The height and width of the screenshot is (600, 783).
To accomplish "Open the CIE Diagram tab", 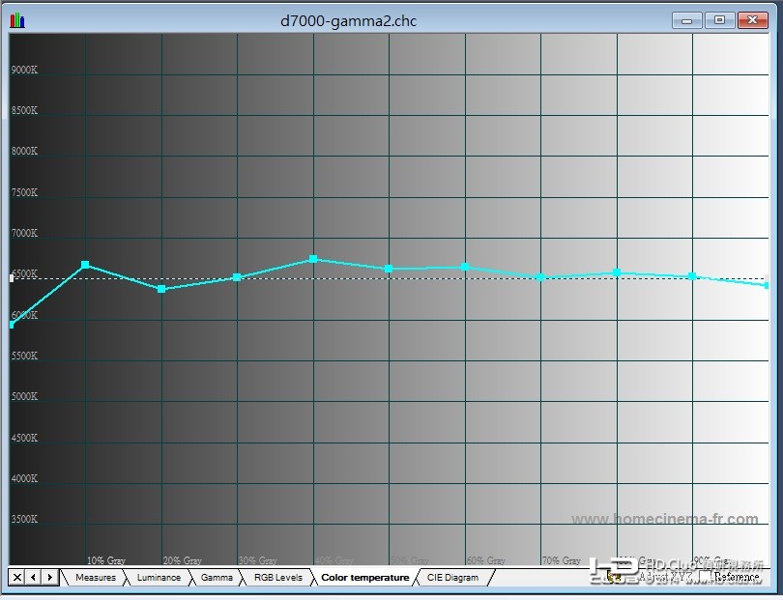I will click(452, 577).
